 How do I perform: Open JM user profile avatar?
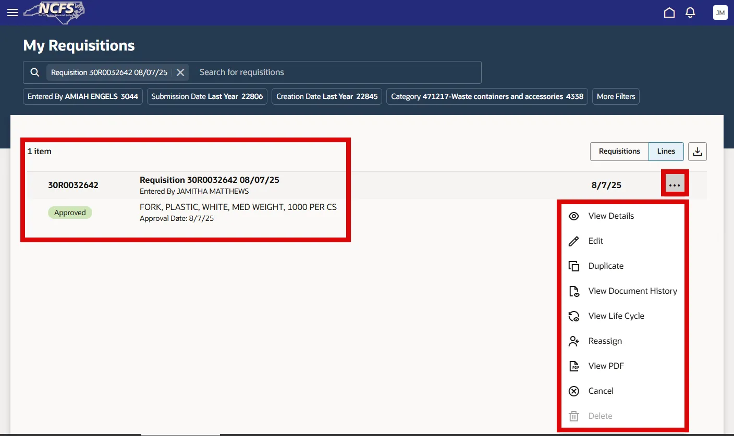(720, 13)
